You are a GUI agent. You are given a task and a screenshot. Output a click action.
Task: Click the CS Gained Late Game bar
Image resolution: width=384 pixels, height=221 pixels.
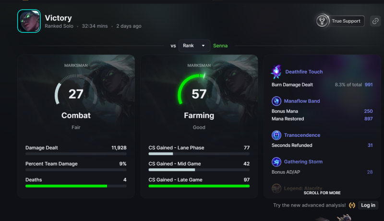(x=199, y=186)
